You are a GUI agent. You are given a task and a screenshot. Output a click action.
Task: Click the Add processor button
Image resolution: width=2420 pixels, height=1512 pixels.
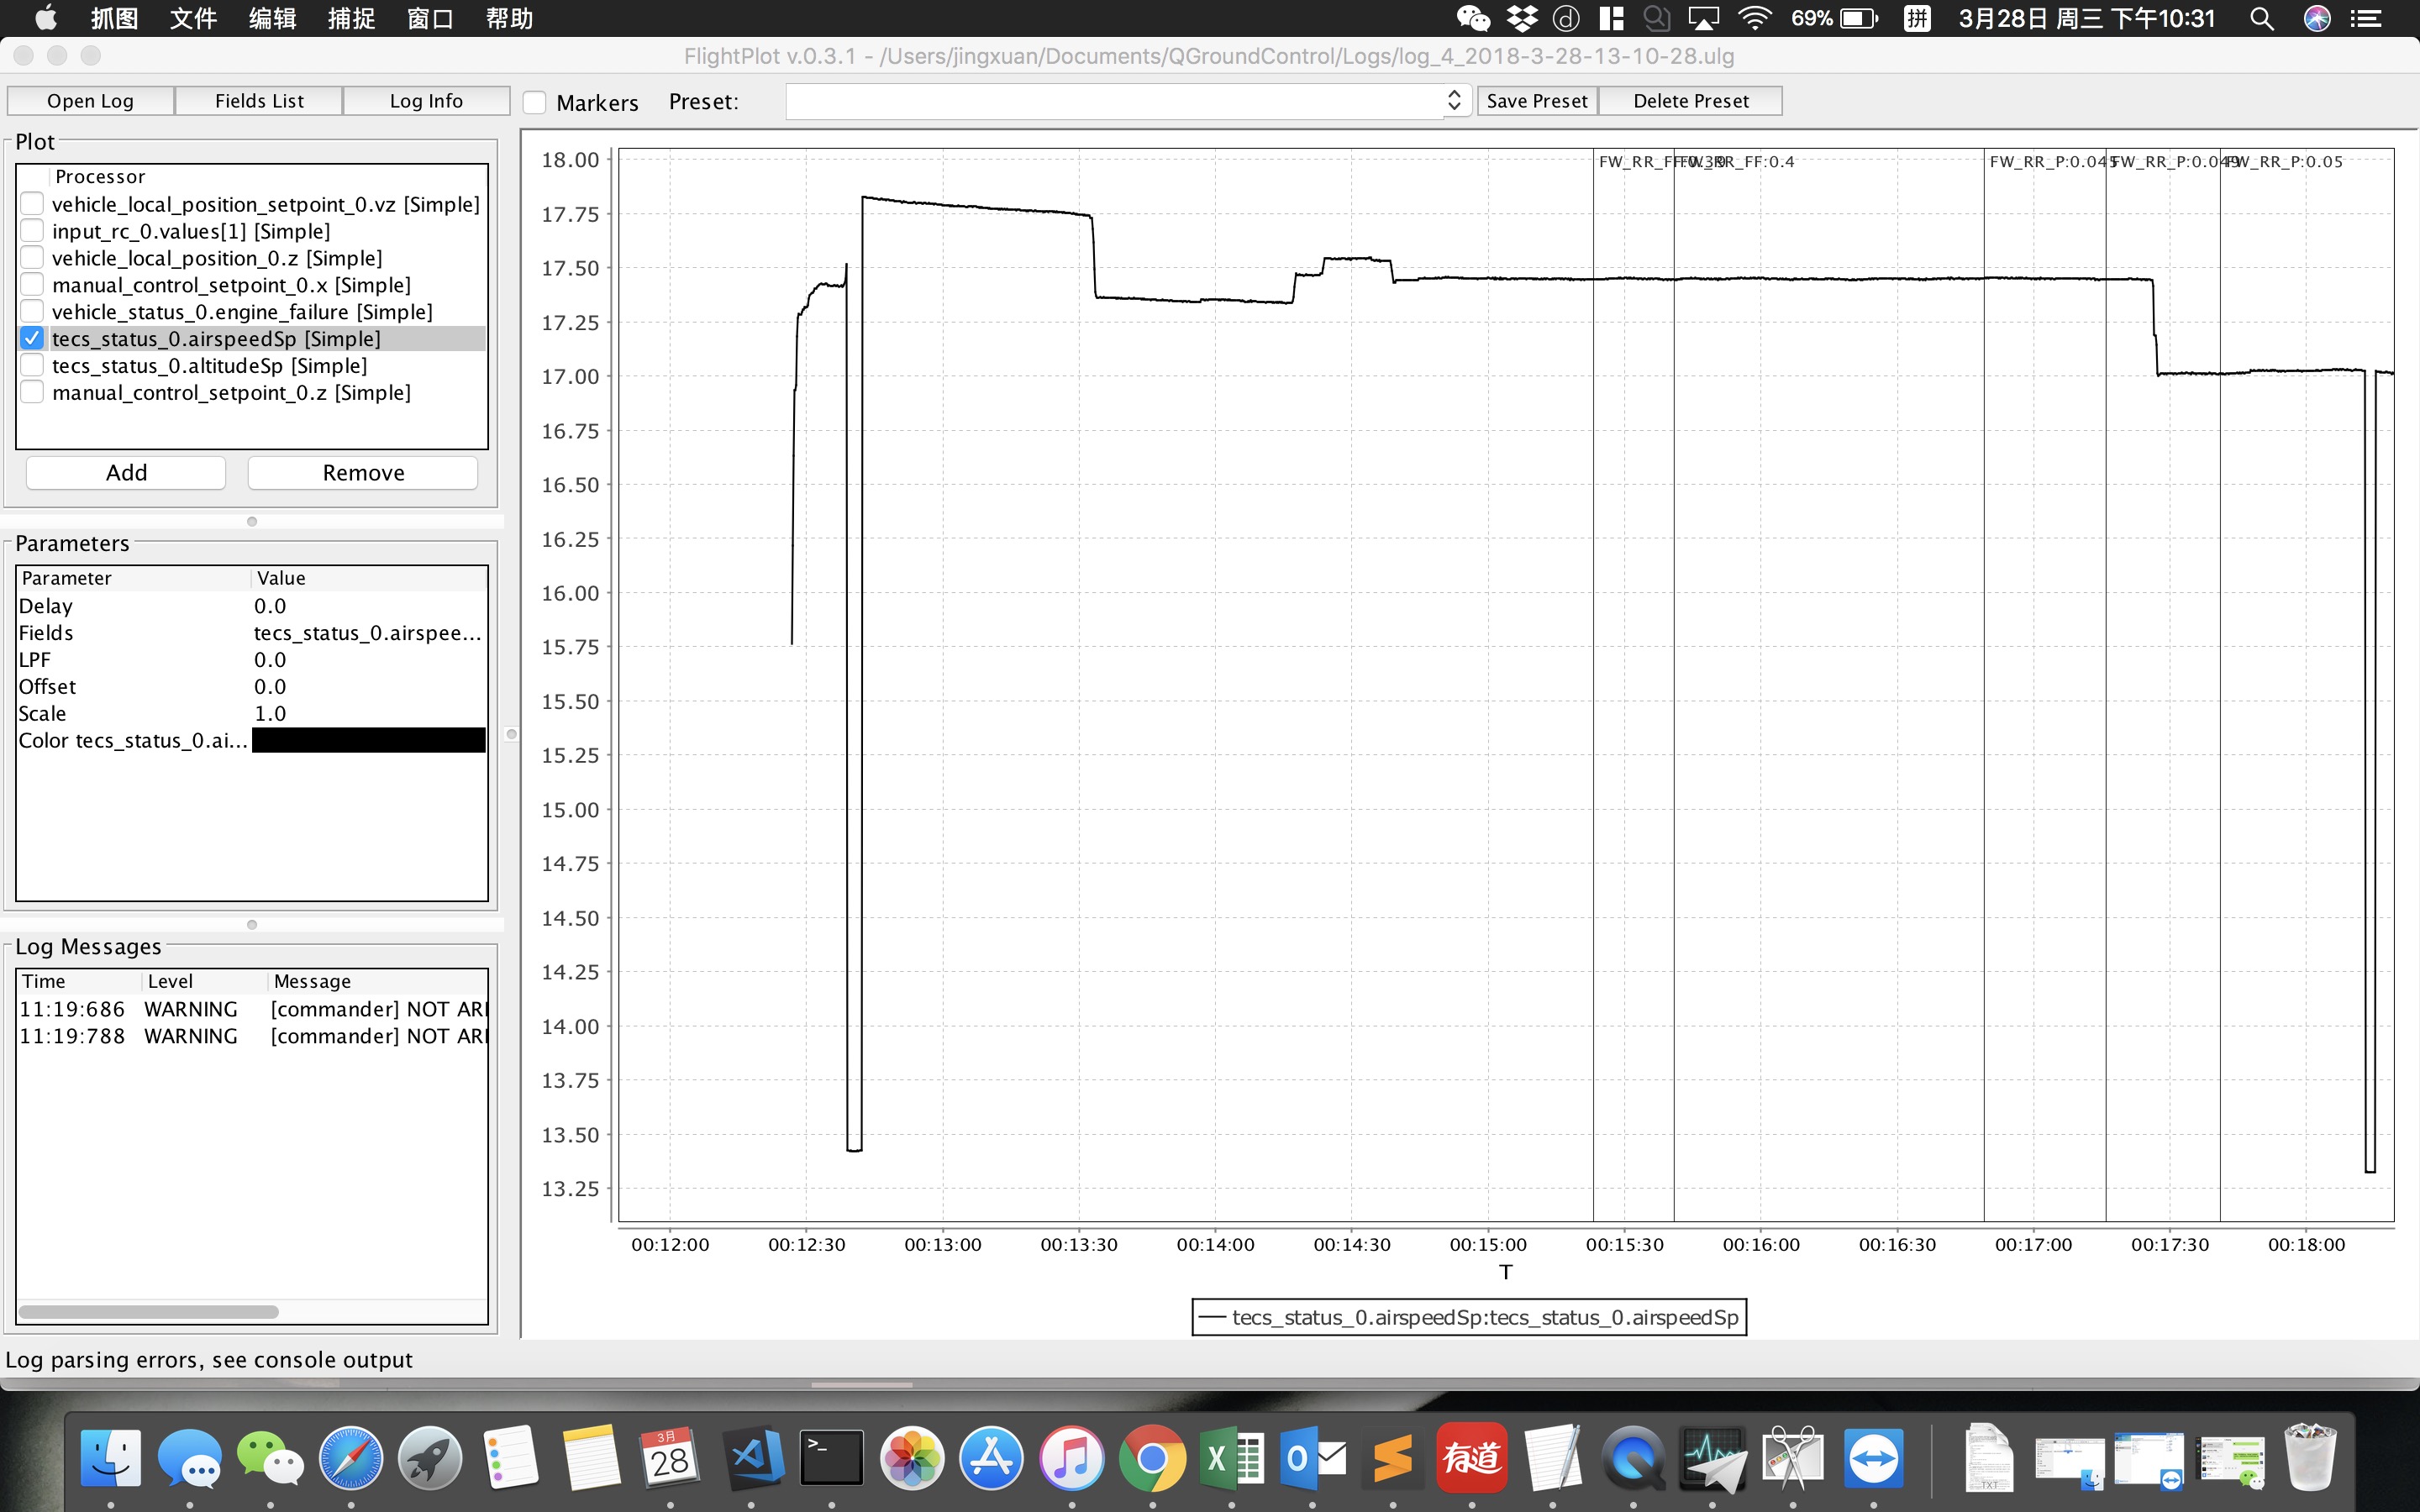click(x=126, y=473)
